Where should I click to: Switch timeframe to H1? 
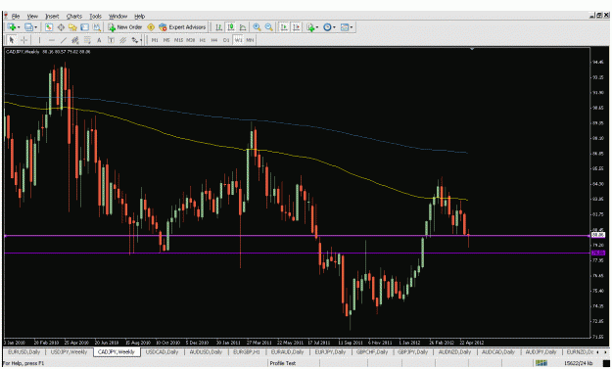click(202, 40)
